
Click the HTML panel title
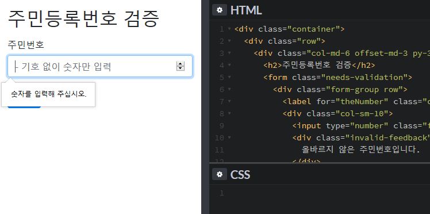pyautogui.click(x=246, y=10)
